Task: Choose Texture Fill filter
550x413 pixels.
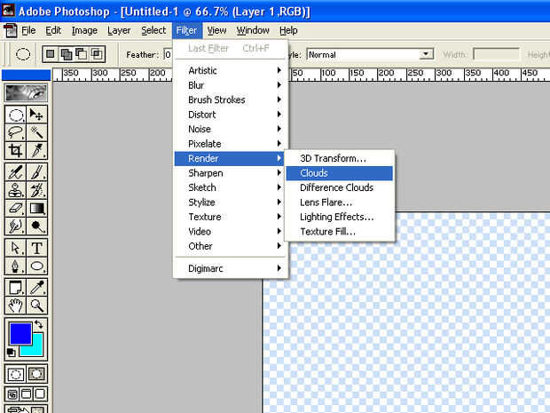Action: [x=339, y=232]
